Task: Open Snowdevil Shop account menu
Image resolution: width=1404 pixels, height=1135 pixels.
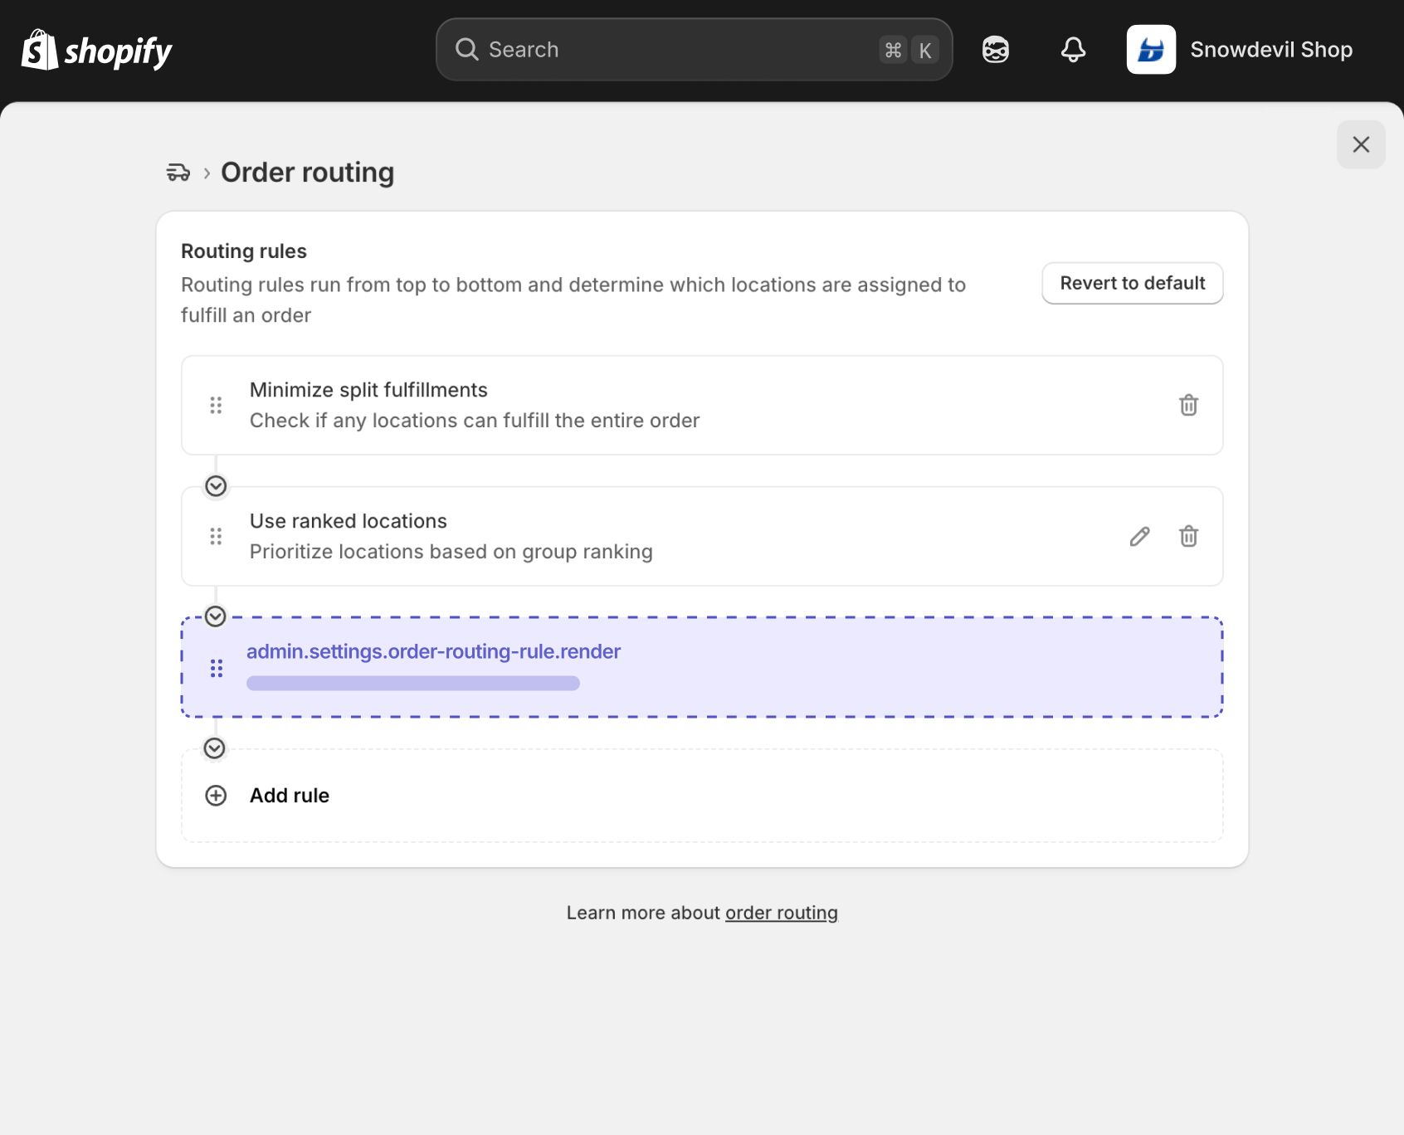Action: pos(1240,50)
